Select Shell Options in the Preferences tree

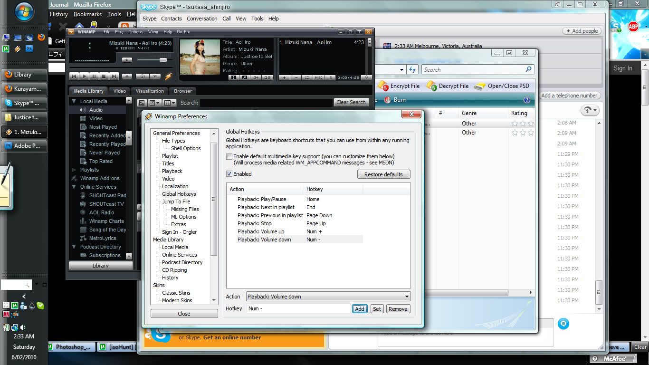click(x=186, y=148)
